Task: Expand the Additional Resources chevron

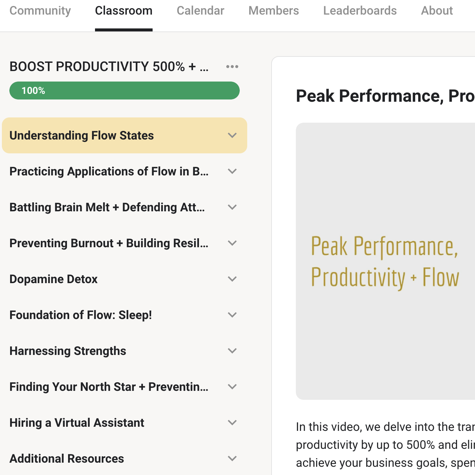Action: (232, 459)
